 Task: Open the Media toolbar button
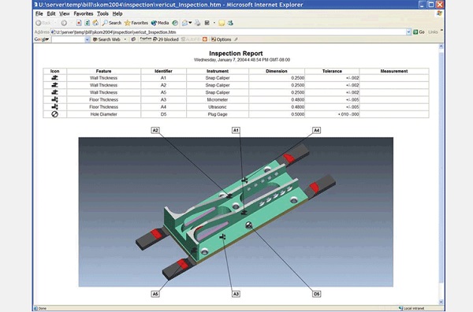point(160,23)
